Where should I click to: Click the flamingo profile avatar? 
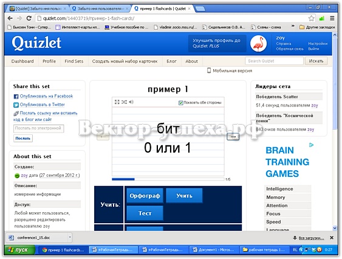pyautogui.click(x=258, y=44)
